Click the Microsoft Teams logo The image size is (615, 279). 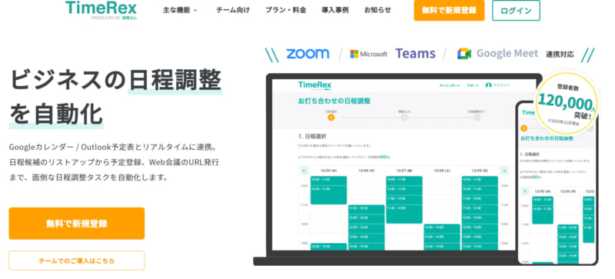click(393, 54)
